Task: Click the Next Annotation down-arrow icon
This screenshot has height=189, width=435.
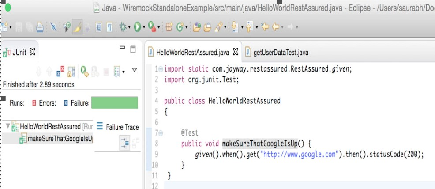Action: pyautogui.click(x=235, y=27)
